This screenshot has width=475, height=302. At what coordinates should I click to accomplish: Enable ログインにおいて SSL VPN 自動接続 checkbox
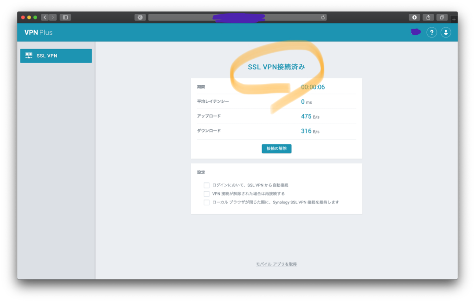point(206,185)
